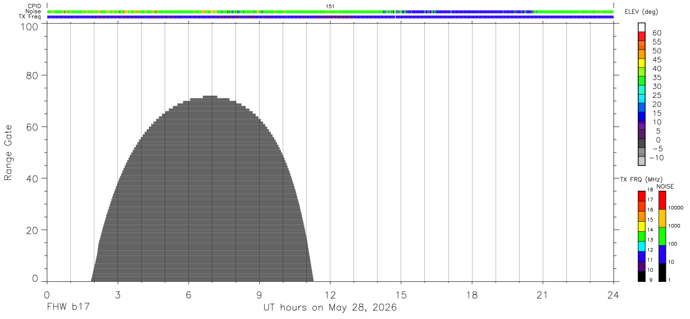Click the white top swatch of ELEV colorbar
The width and height of the screenshot is (690, 319).
pyautogui.click(x=642, y=28)
